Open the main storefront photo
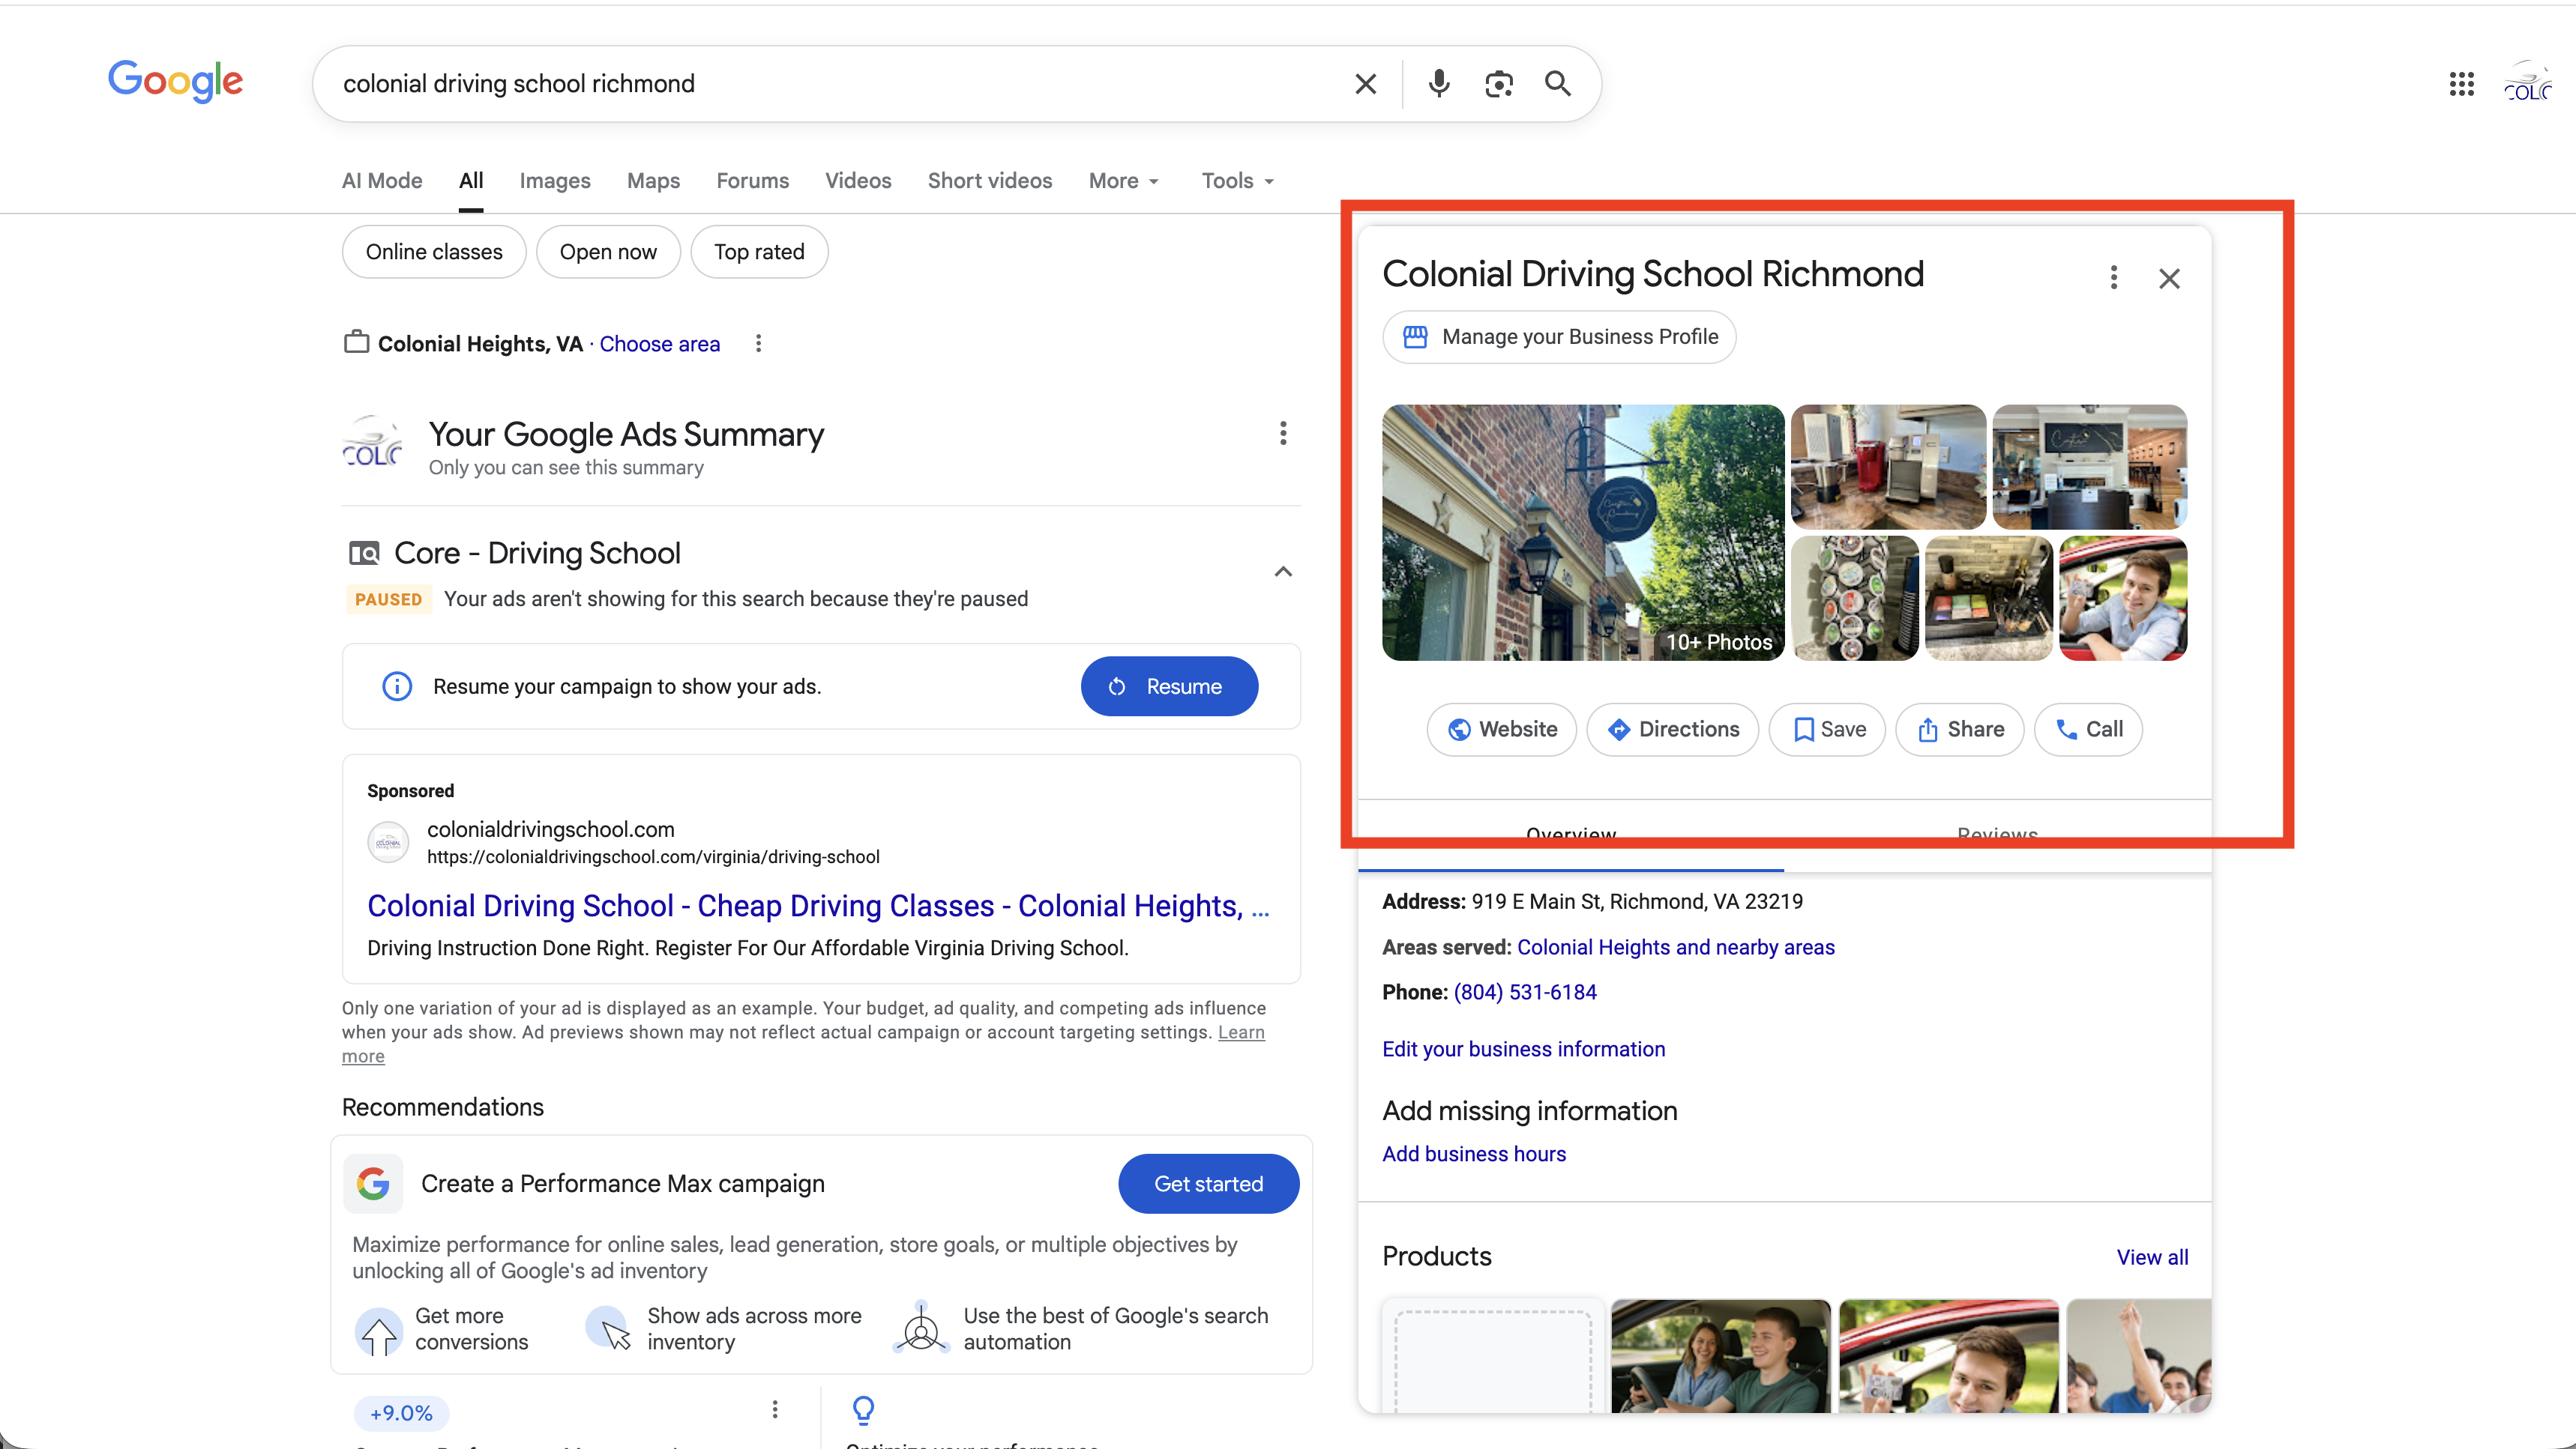 pos(1583,533)
